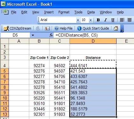Align text left
The image size is (134, 119).
click(122, 20)
